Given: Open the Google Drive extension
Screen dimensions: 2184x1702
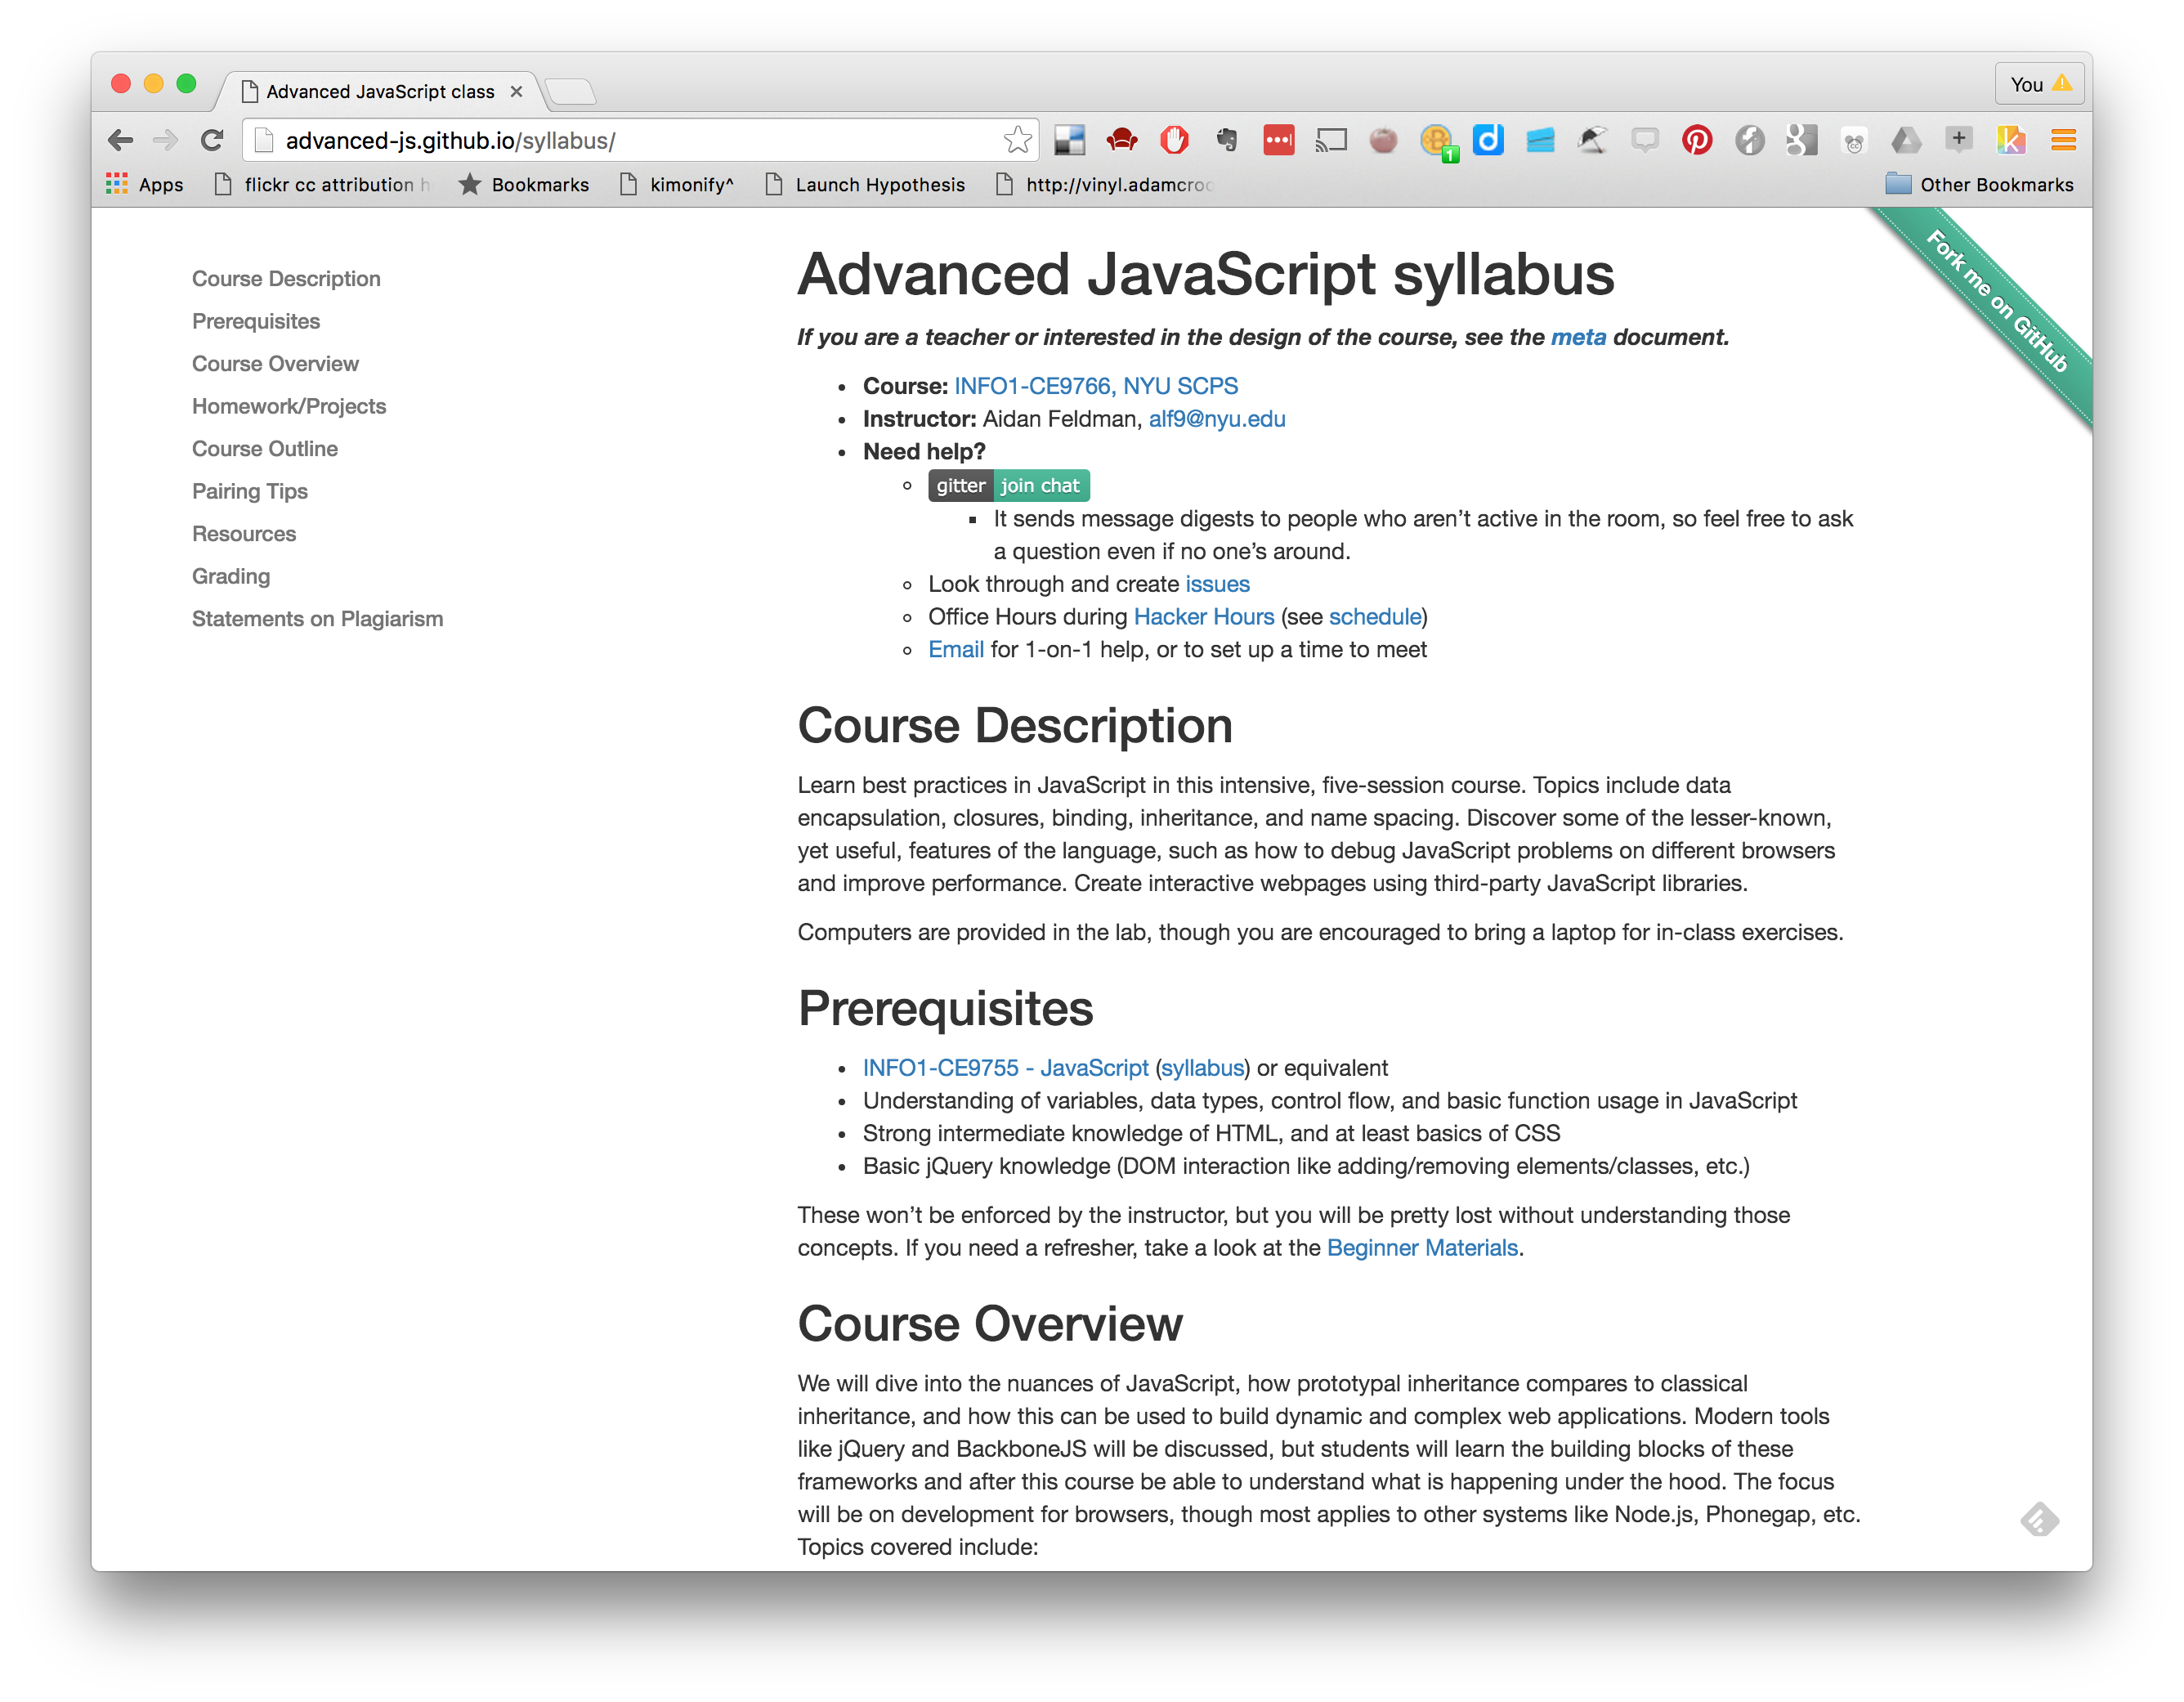Looking at the screenshot, I should click(x=1906, y=140).
